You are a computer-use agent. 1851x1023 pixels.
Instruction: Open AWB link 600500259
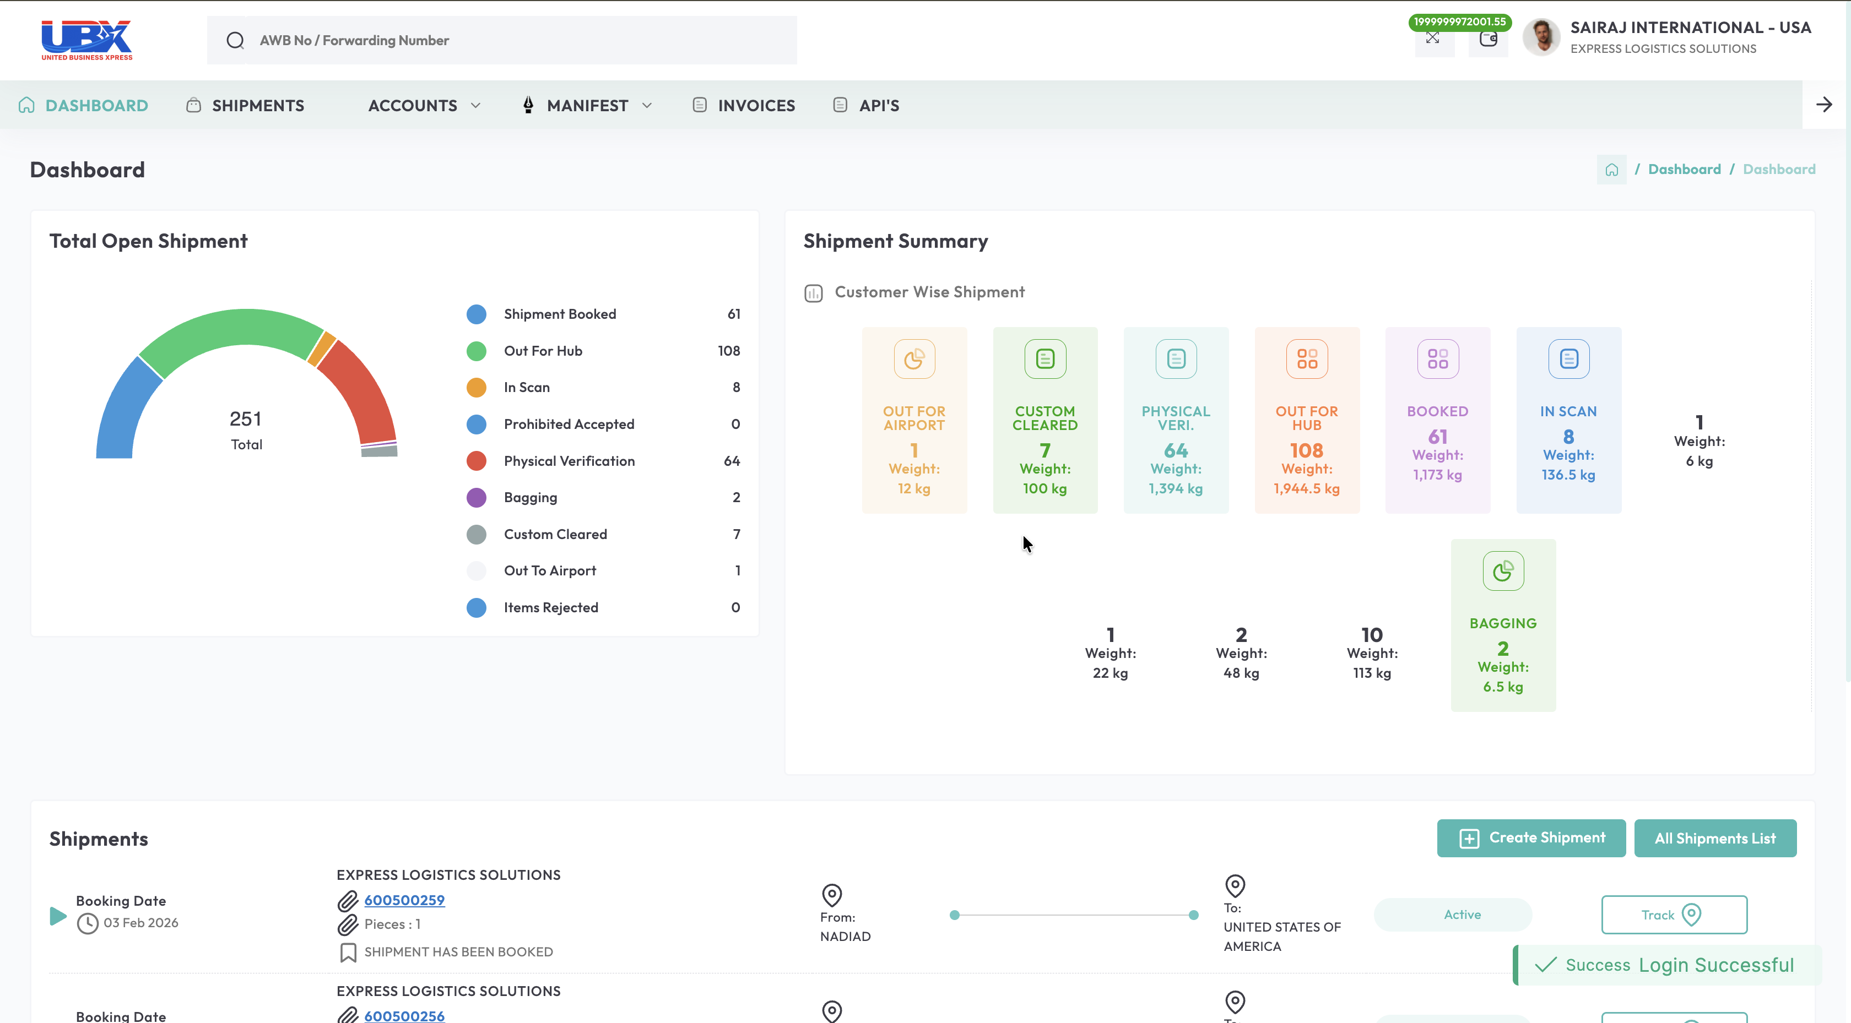tap(404, 900)
